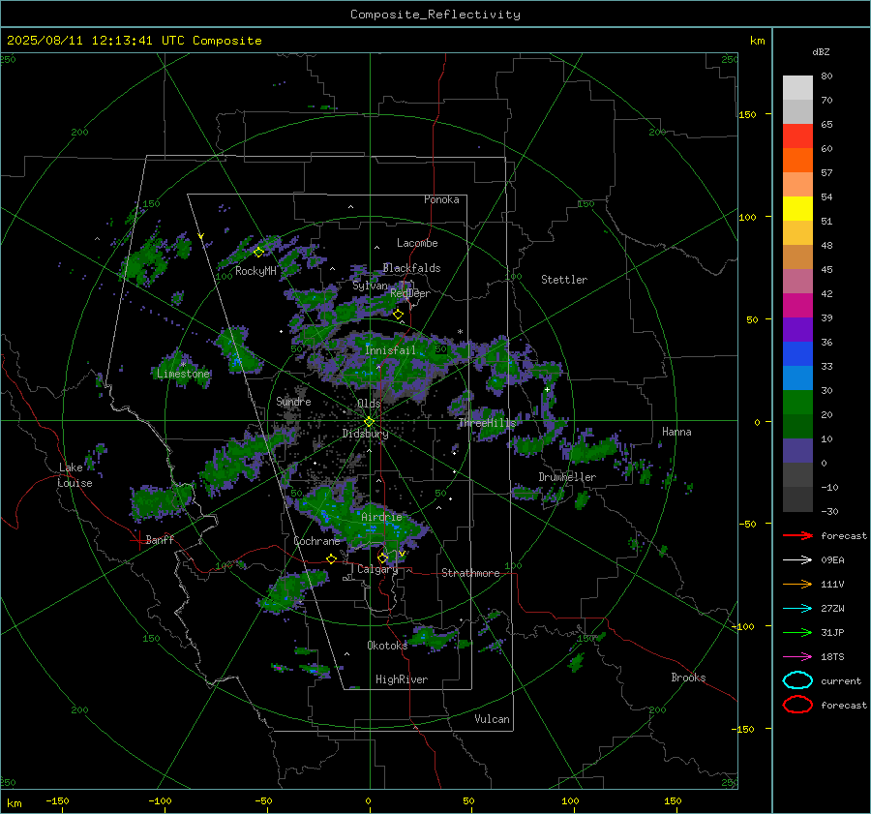Click the 100 tick on right axis

(747, 217)
